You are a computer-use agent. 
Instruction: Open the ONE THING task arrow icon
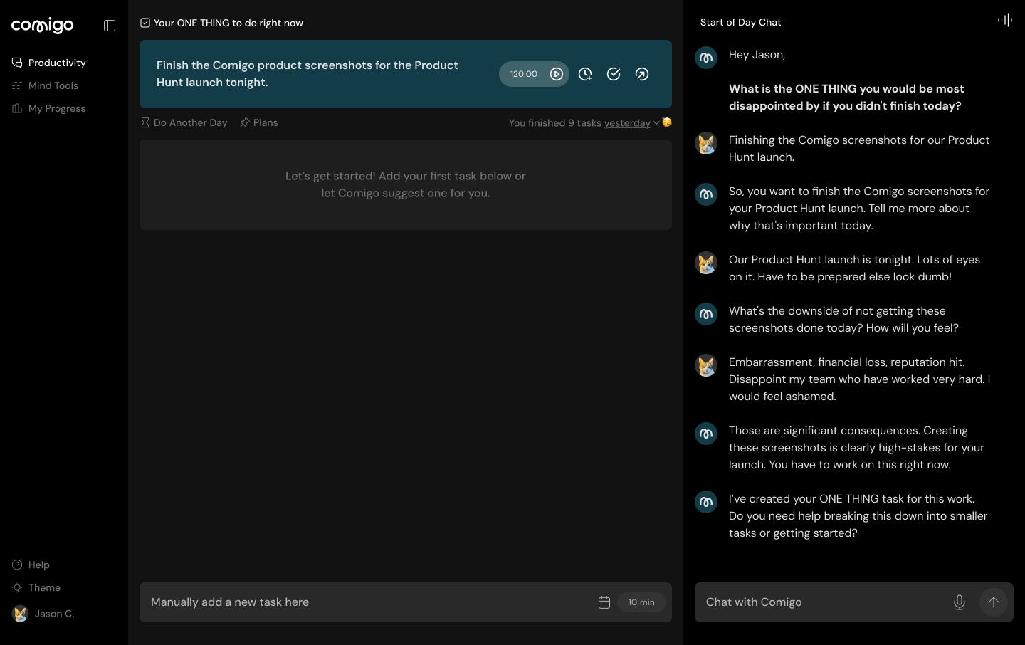coord(642,74)
